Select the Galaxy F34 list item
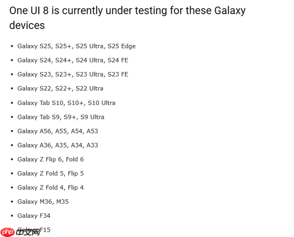 click(x=34, y=216)
